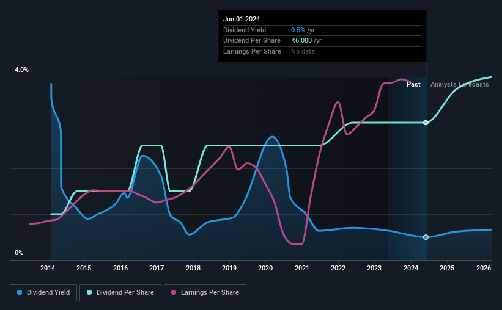Click the 2026 x-axis label
Image resolution: width=502 pixels, height=310 pixels.
pos(484,268)
